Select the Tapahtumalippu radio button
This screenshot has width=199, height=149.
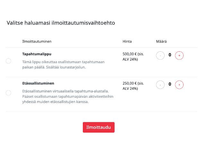coord(8,61)
